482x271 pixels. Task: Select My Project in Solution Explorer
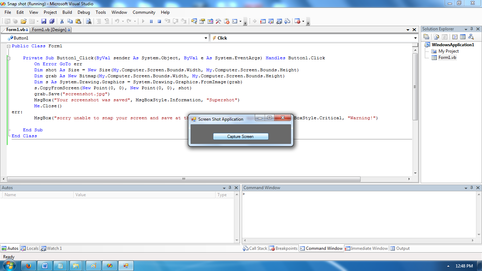[448, 51]
